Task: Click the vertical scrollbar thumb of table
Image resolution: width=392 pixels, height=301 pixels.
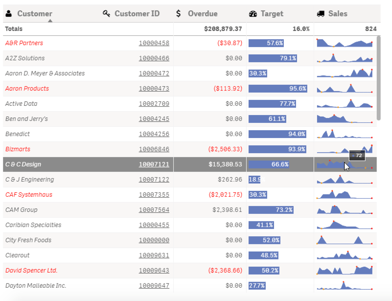Action: [378, 78]
